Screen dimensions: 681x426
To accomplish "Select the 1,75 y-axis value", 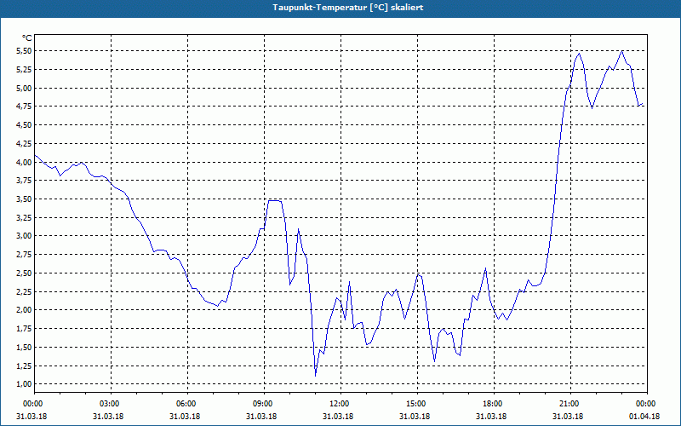I will click(24, 329).
